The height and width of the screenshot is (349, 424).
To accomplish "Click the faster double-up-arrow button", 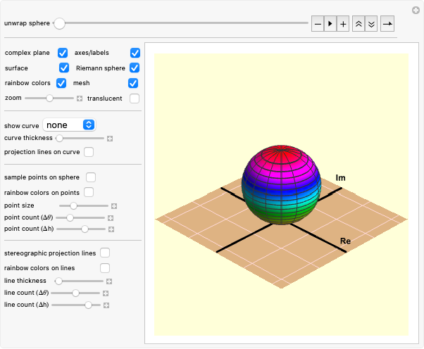I will pyautogui.click(x=358, y=24).
